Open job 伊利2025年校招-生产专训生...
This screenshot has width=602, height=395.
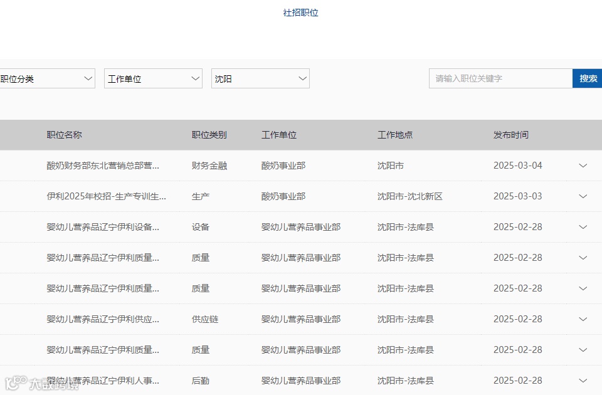point(107,196)
